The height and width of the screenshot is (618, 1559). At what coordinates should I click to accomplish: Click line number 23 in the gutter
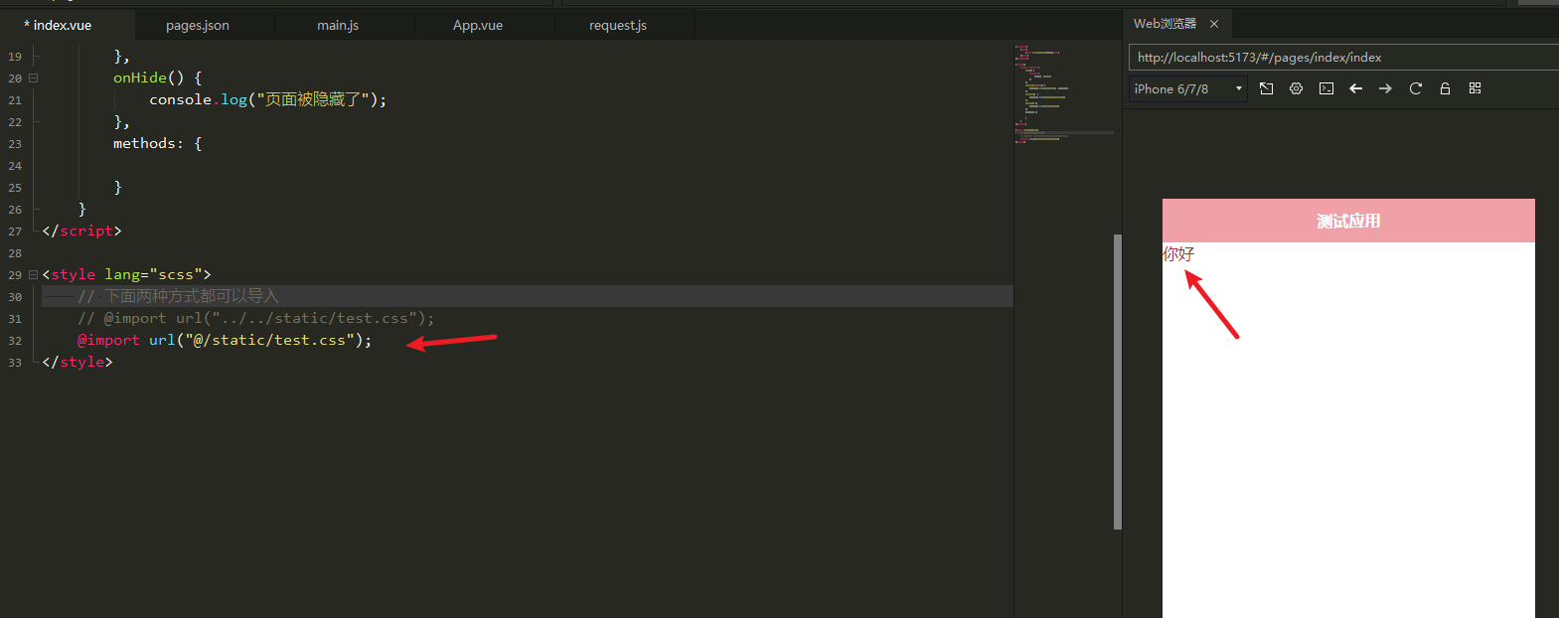coord(15,144)
